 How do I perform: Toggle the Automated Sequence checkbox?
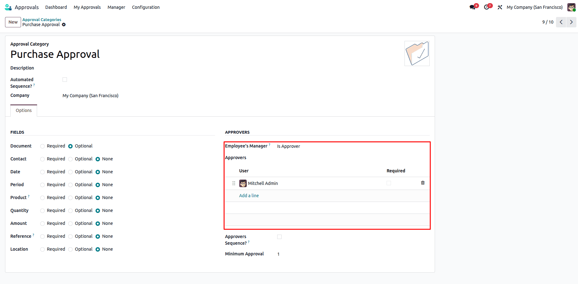click(65, 80)
